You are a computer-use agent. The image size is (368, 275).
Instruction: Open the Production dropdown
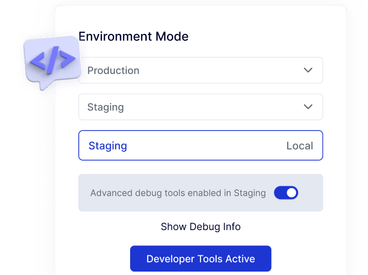(201, 70)
